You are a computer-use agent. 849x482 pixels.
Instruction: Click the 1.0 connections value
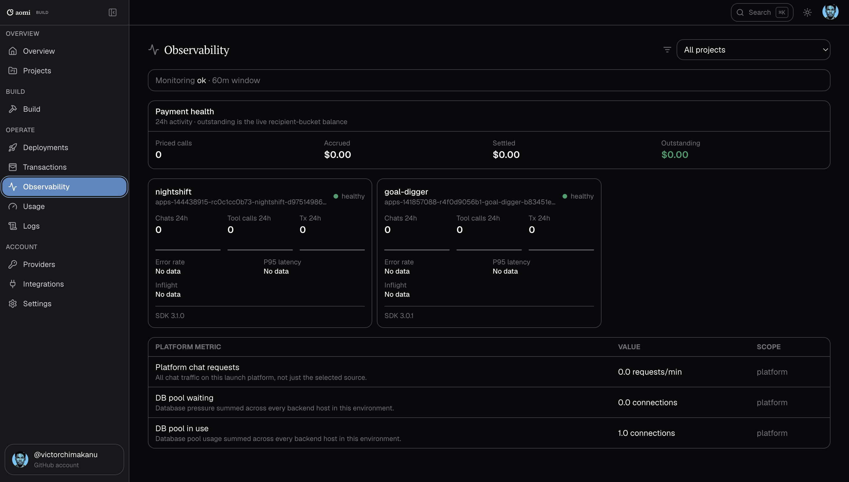(646, 433)
